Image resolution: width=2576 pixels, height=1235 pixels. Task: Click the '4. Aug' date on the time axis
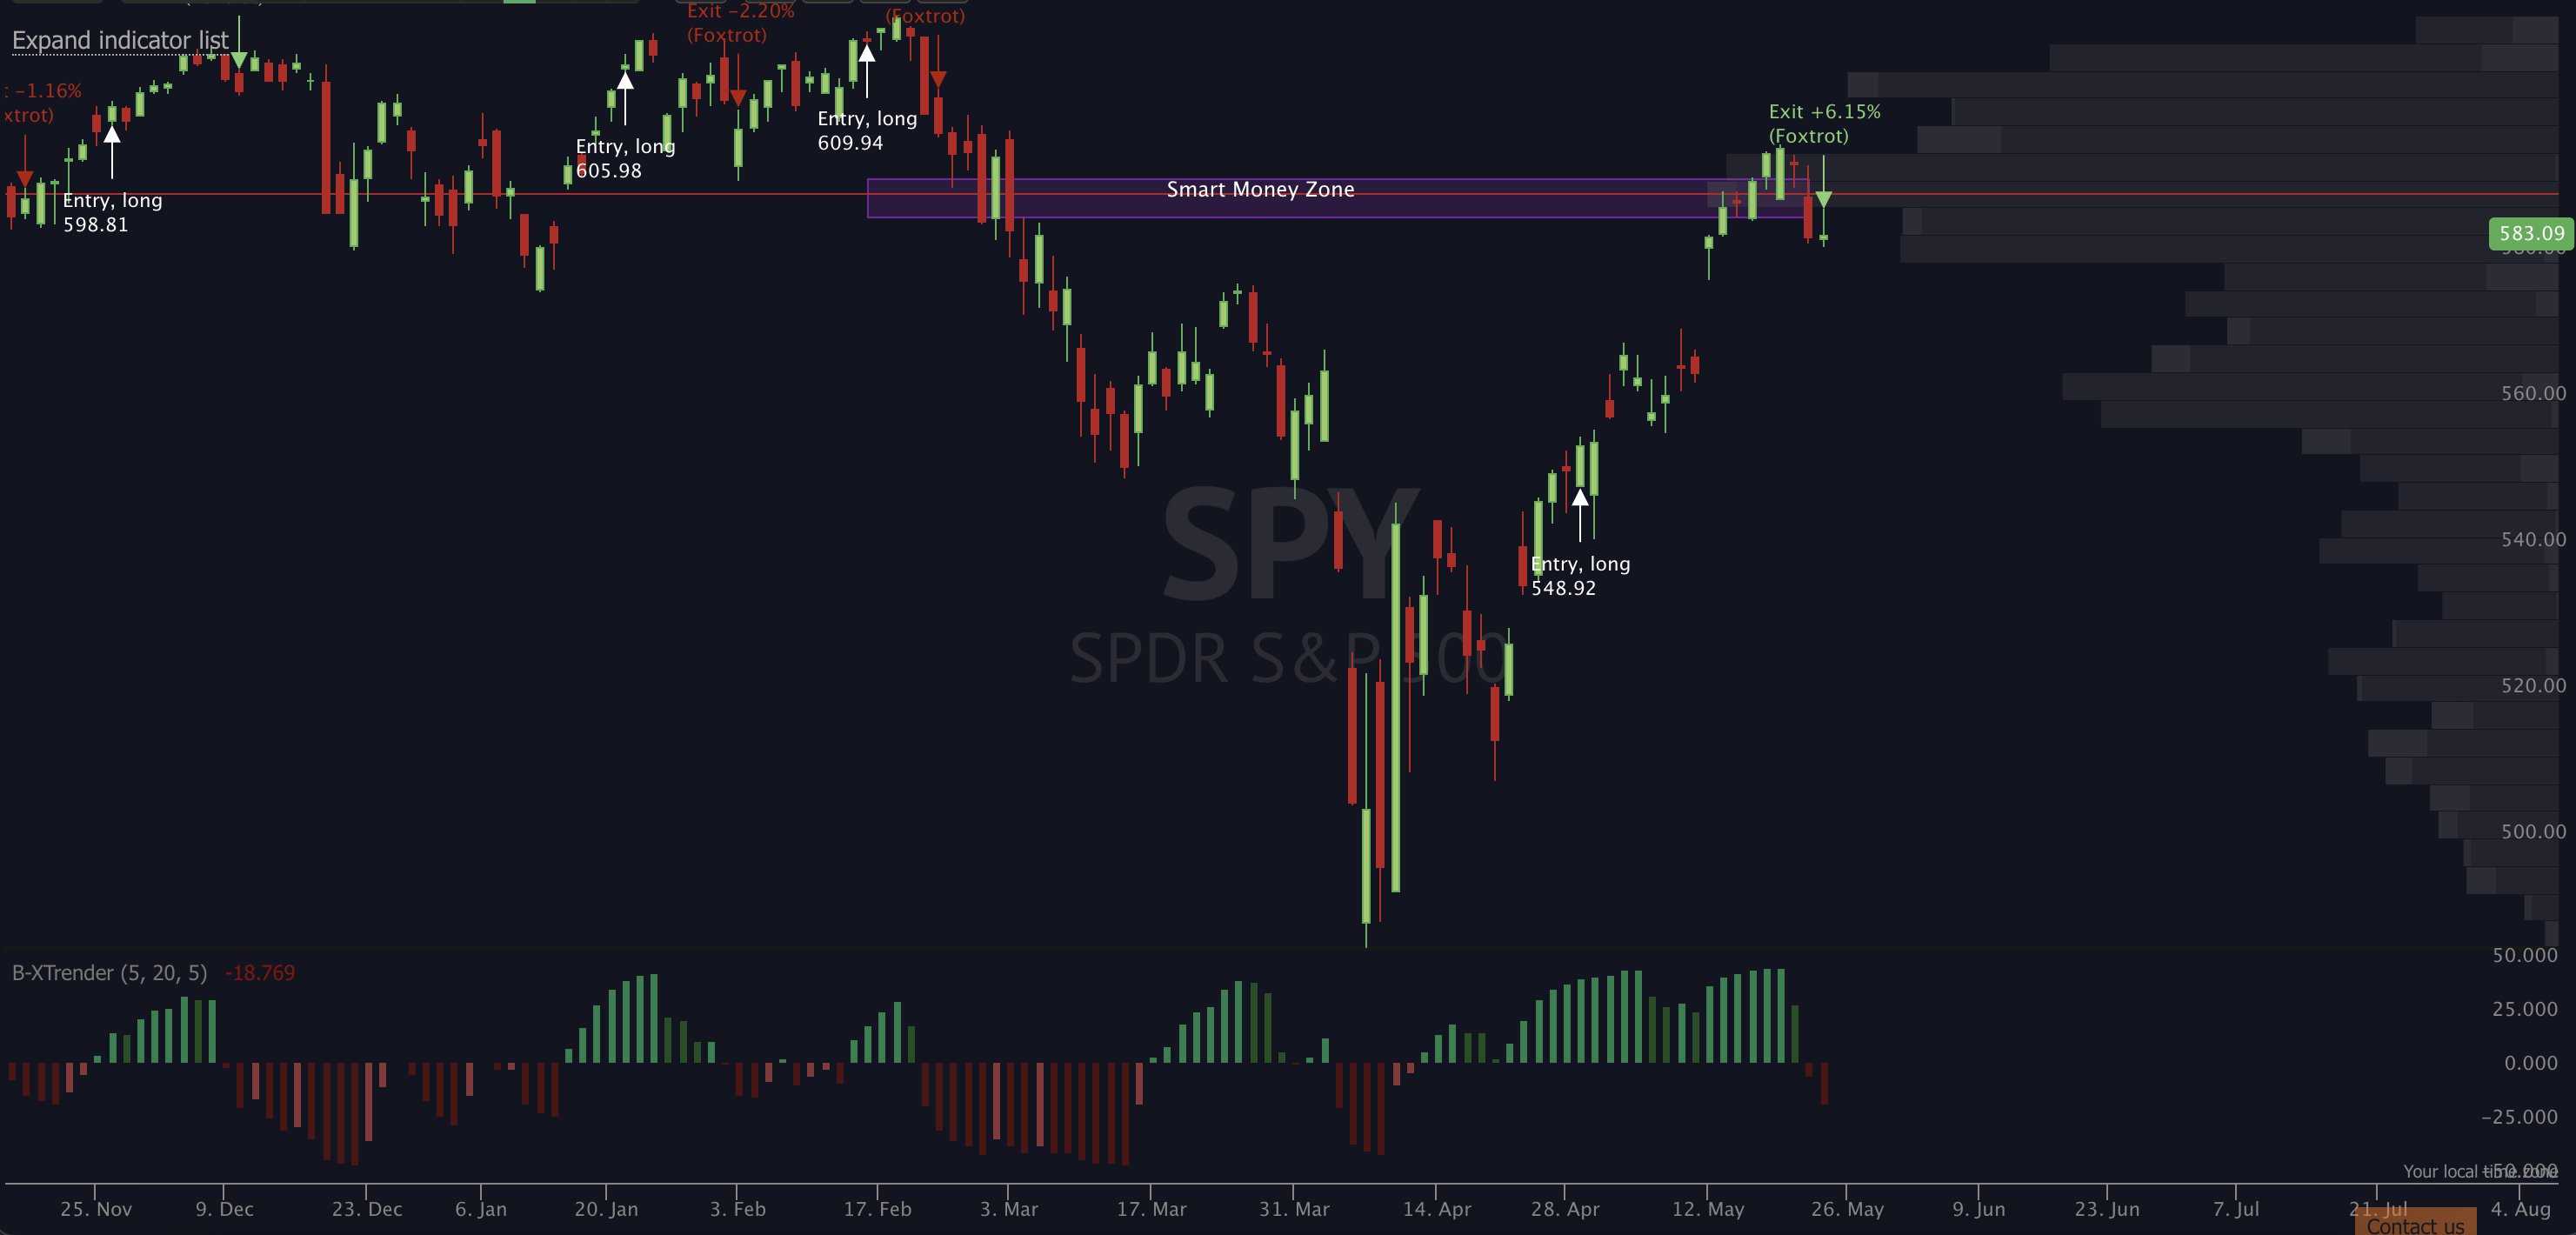[x=2520, y=1209]
